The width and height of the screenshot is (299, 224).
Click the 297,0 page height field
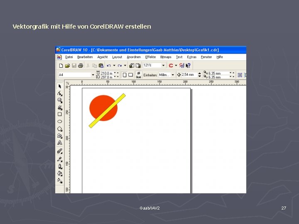[107, 77]
